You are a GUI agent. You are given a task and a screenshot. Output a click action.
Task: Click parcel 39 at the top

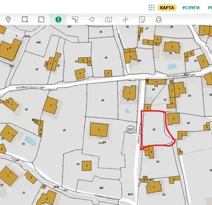(x=101, y=32)
